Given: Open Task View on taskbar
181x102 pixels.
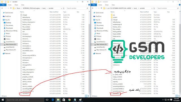Looking at the screenshot, I should pyautogui.click(x=47, y=100).
